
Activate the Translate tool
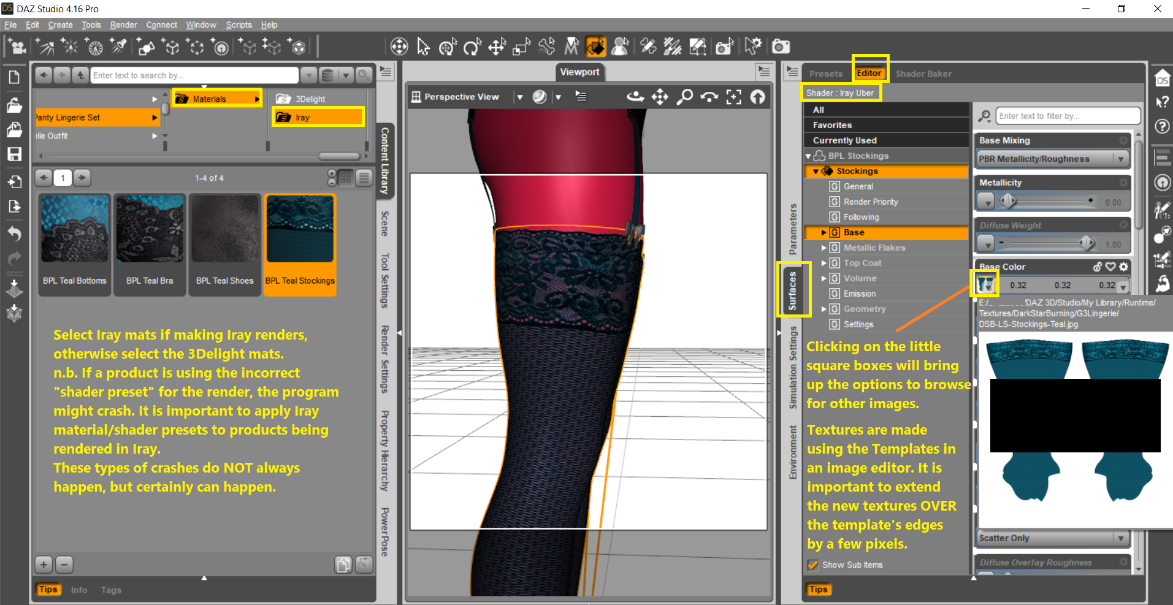(497, 47)
